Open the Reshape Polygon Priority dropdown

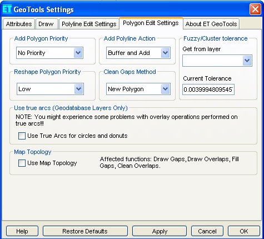[x=79, y=89]
